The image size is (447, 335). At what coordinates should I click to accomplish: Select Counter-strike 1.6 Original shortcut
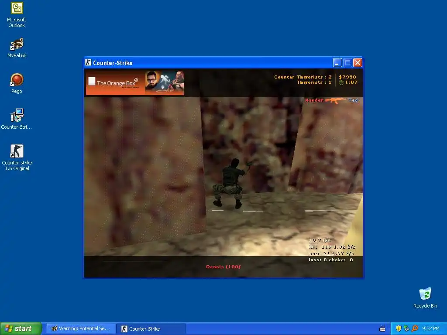coord(17,157)
